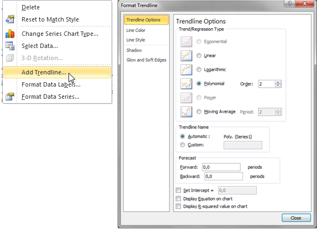The height and width of the screenshot is (230, 317).
Task: Select the Power radio button
Action: coord(199,98)
